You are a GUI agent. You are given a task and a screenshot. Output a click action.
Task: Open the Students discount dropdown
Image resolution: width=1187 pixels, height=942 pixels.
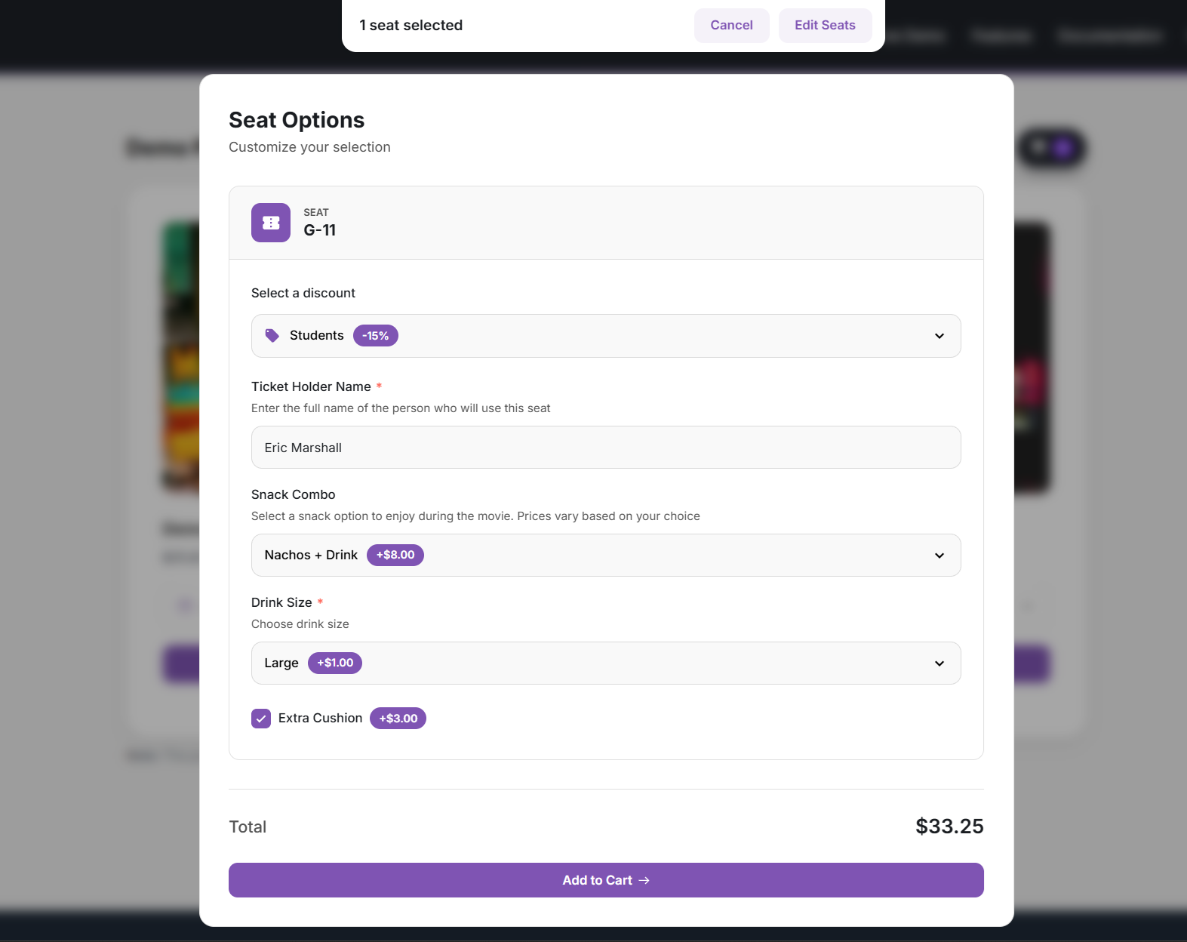(x=605, y=336)
